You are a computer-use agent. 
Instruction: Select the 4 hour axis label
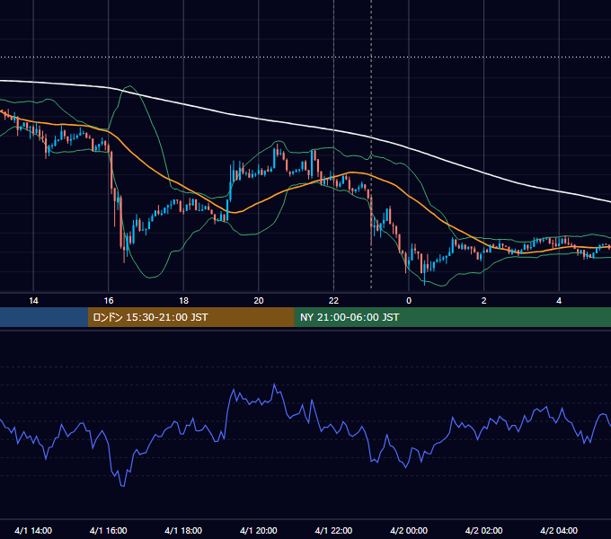pyautogui.click(x=559, y=301)
